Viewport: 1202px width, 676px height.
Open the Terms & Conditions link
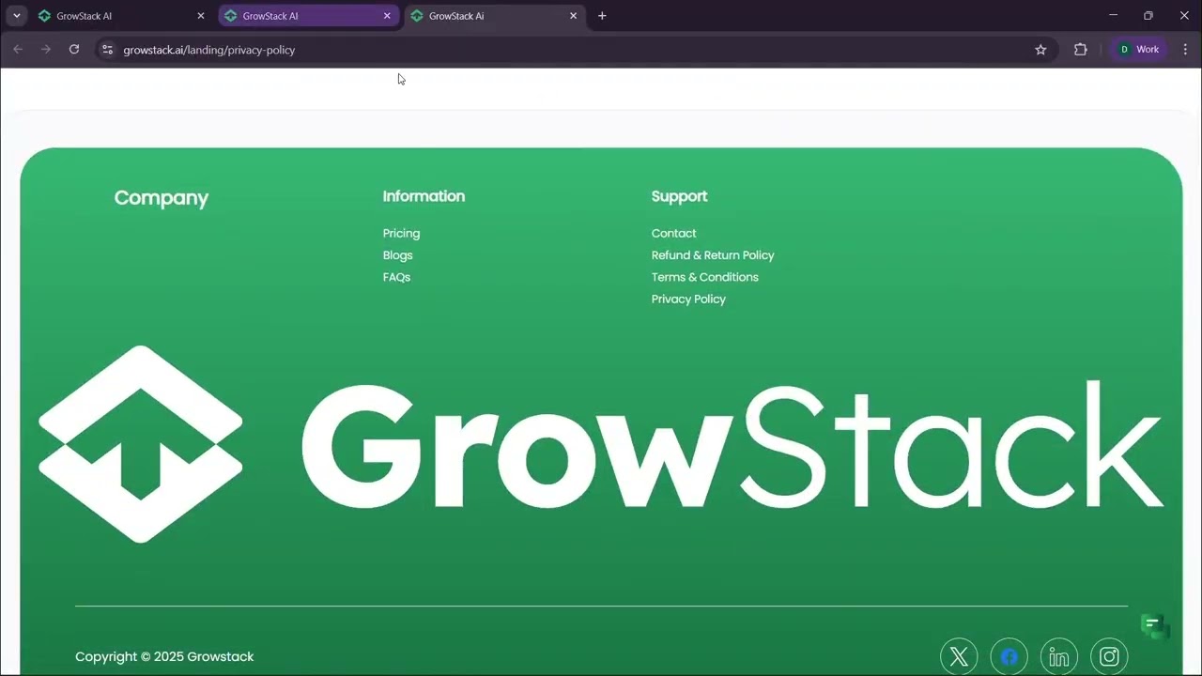click(x=704, y=277)
